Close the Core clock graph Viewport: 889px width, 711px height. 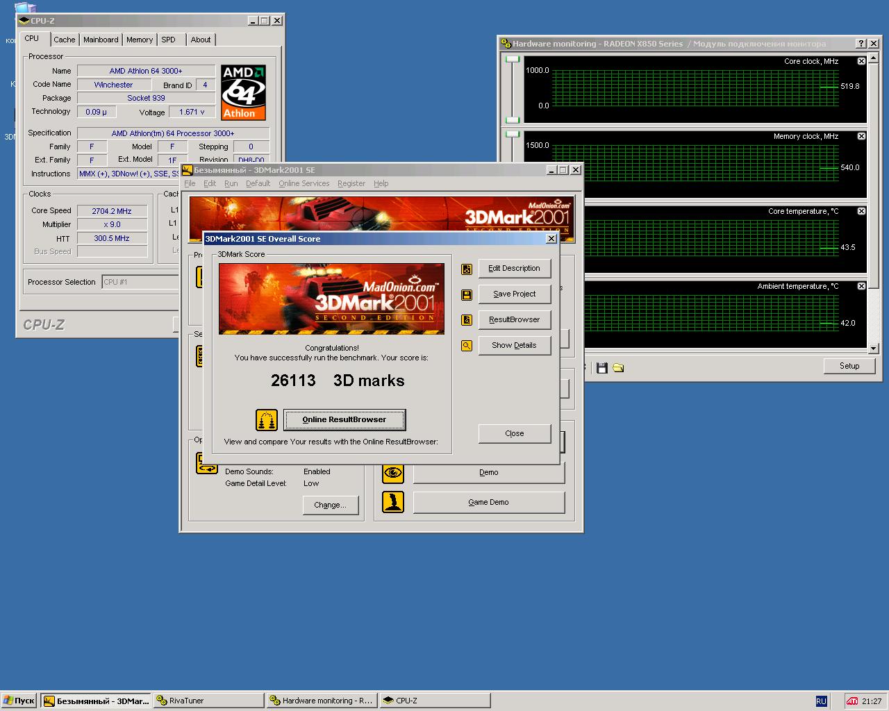pos(861,61)
